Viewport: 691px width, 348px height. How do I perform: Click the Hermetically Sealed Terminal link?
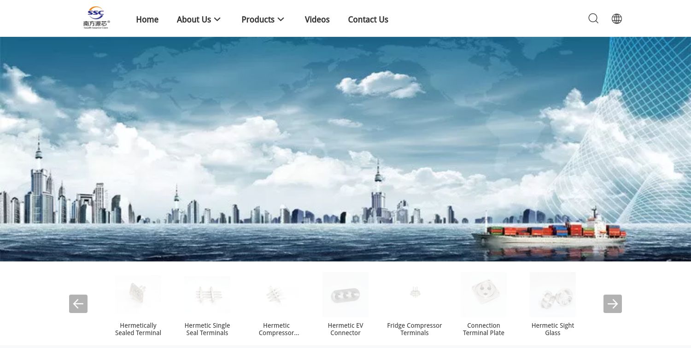138,329
